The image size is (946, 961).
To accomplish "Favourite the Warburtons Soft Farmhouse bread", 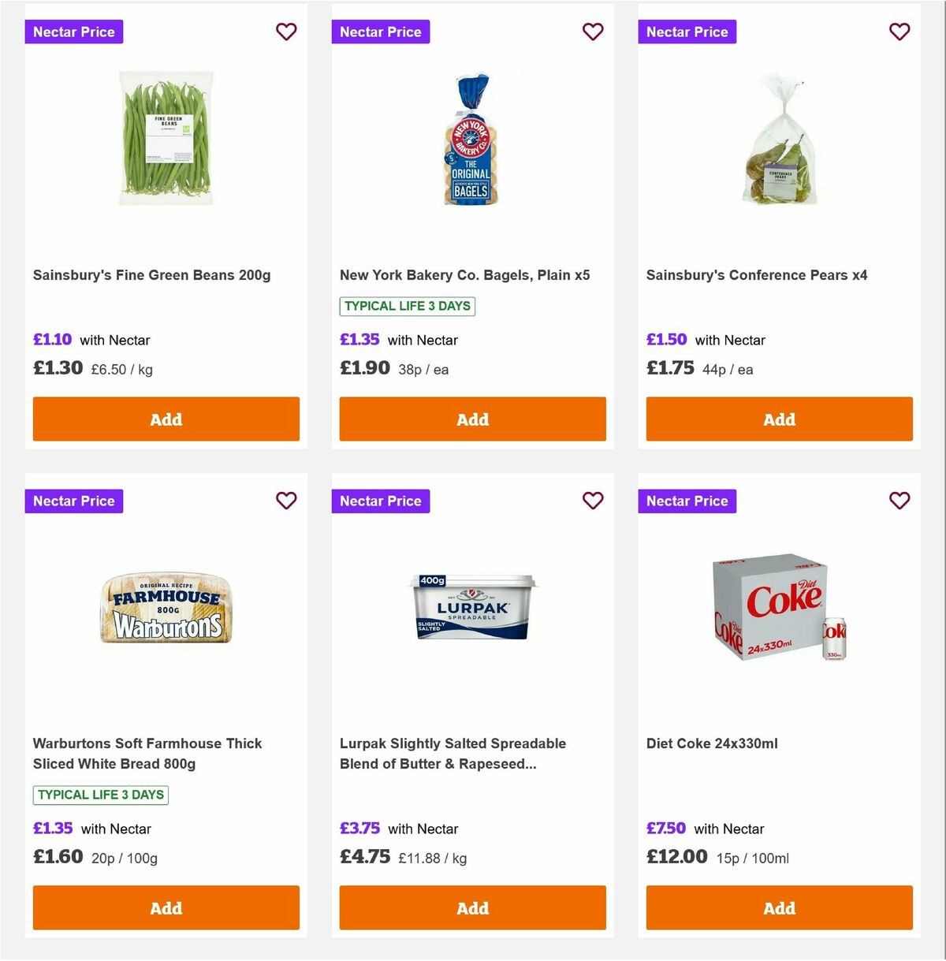I will coord(286,501).
